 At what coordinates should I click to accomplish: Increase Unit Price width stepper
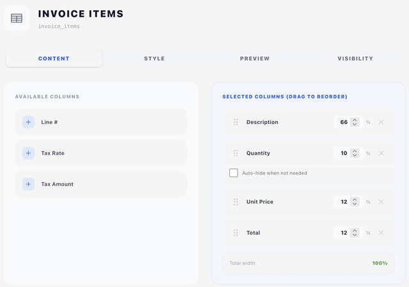(x=355, y=199)
